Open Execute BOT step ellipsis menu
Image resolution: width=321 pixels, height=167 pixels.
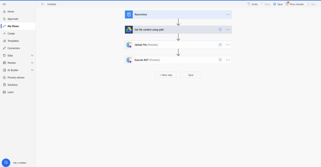click(228, 60)
